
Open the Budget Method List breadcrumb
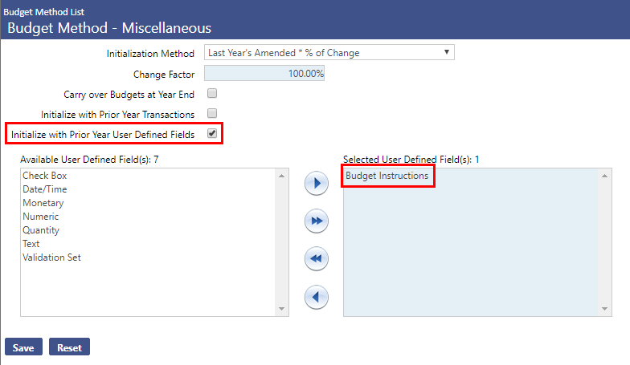[x=45, y=12]
